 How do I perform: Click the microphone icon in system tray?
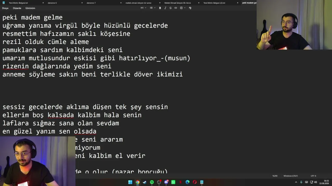(x=301, y=182)
